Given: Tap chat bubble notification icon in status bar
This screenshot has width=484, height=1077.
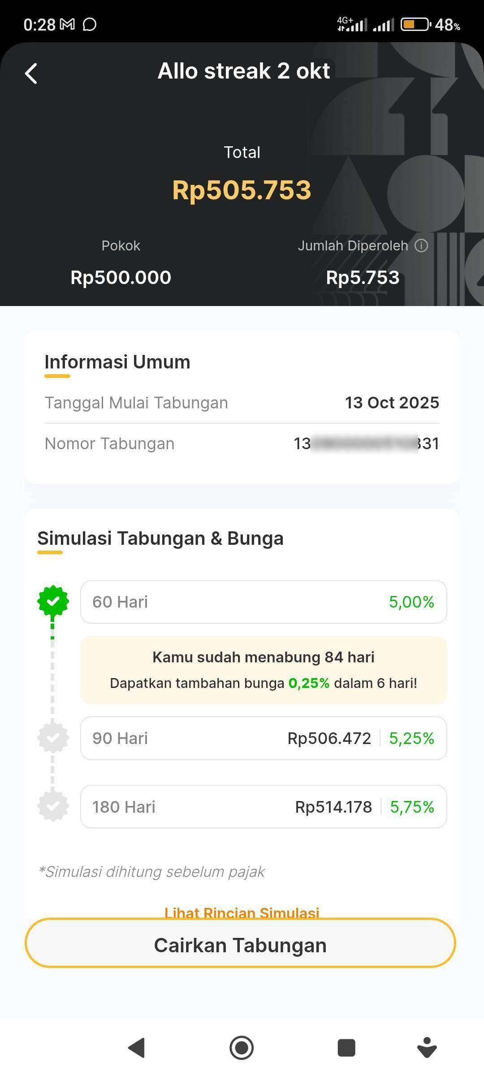Looking at the screenshot, I should click(90, 24).
